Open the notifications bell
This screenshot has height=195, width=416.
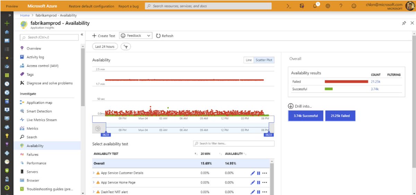coord(315,6)
